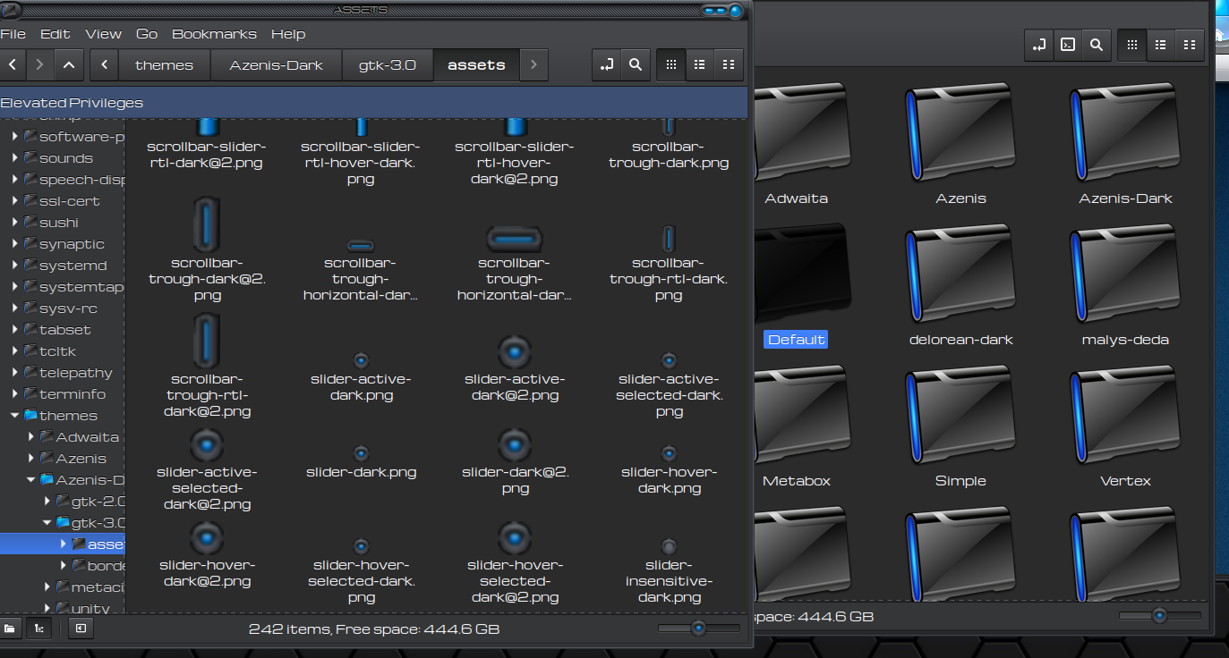The width and height of the screenshot is (1229, 658).
Task: Hide the sidebar using the status bar button
Action: [x=81, y=628]
